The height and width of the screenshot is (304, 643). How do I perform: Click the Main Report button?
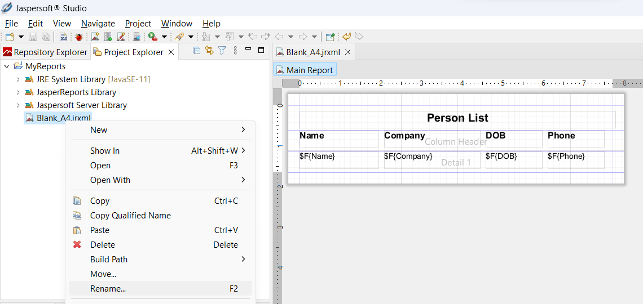click(305, 70)
